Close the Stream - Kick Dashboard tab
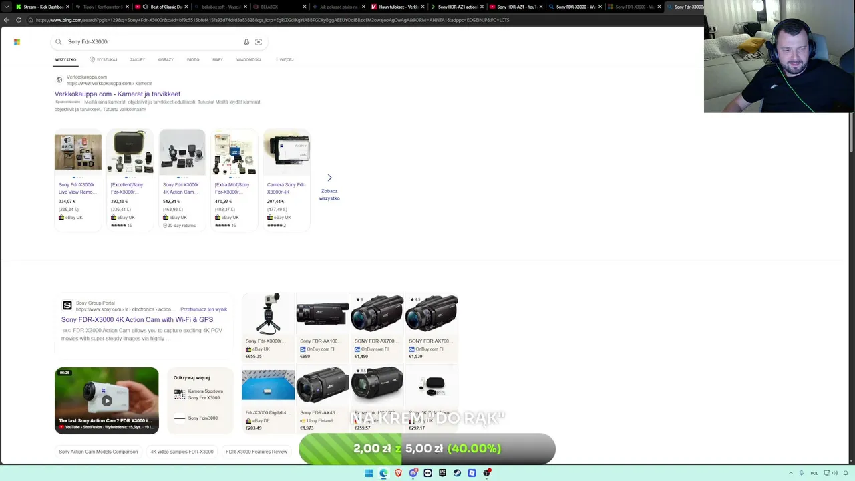 point(67,7)
